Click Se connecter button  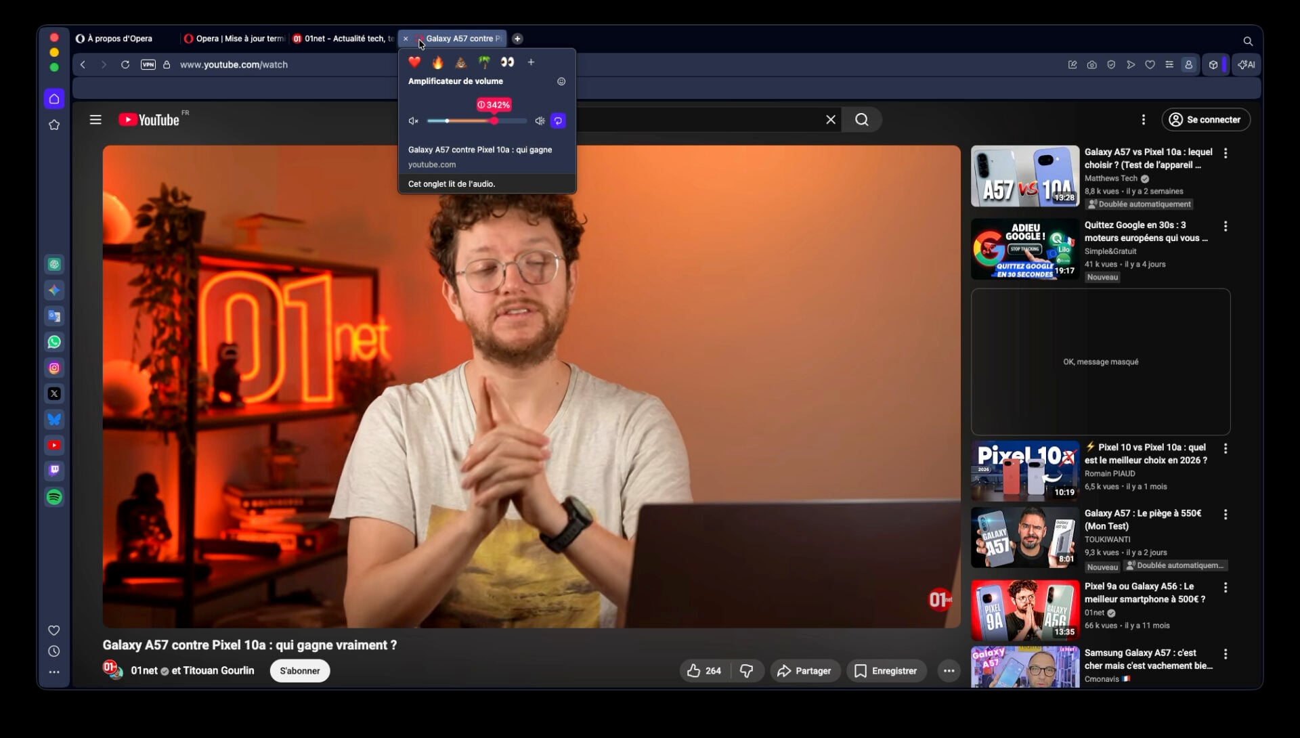point(1206,120)
